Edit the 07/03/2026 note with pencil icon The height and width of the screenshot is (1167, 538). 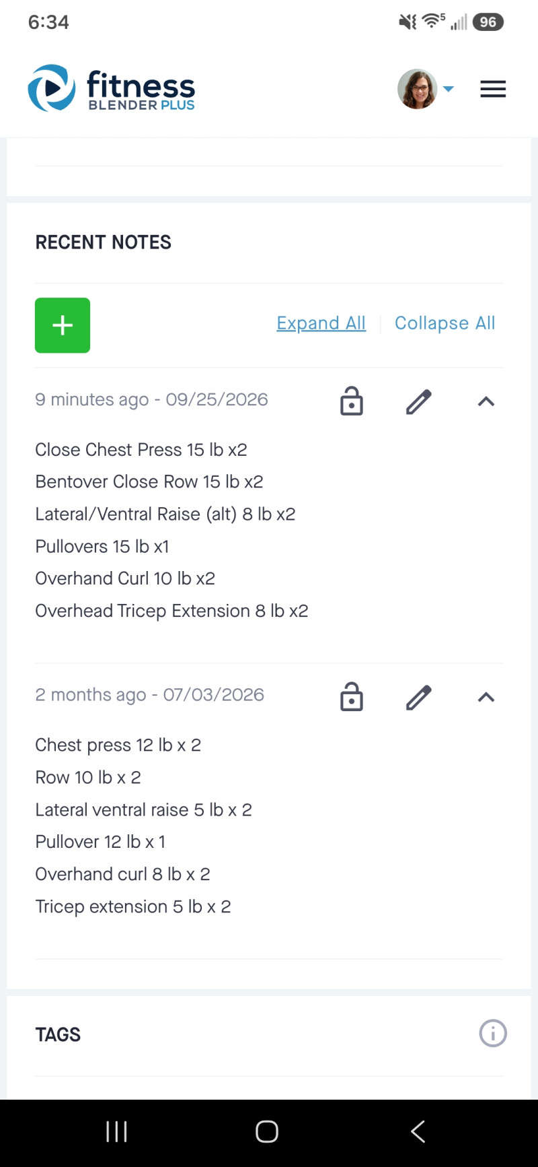418,698
